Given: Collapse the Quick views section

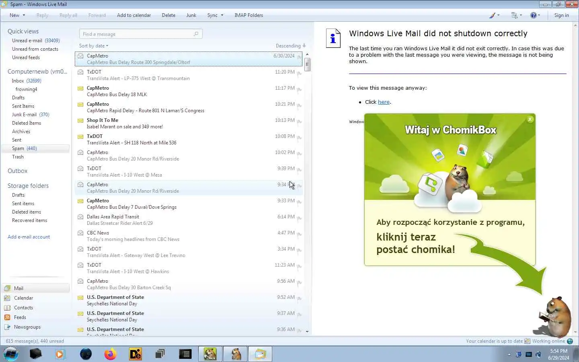Looking at the screenshot, I should (x=23, y=31).
